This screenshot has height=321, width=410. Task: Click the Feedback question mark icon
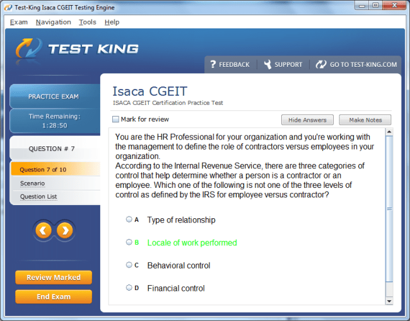click(x=213, y=64)
